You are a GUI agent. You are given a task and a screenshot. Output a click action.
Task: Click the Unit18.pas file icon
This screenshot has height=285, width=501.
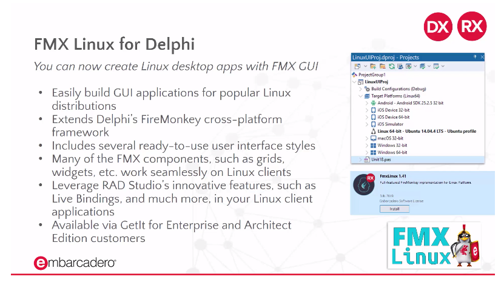tap(367, 159)
